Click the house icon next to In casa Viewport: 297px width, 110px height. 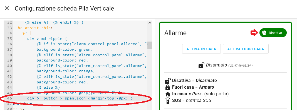click(168, 94)
